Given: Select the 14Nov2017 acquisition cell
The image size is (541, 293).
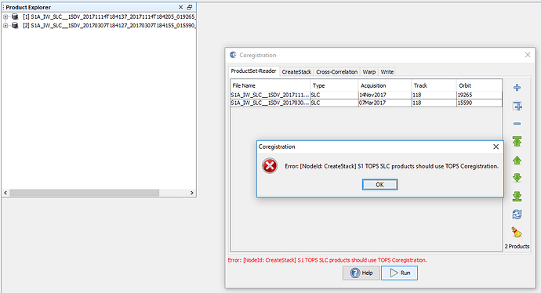Looking at the screenshot, I should coord(385,95).
